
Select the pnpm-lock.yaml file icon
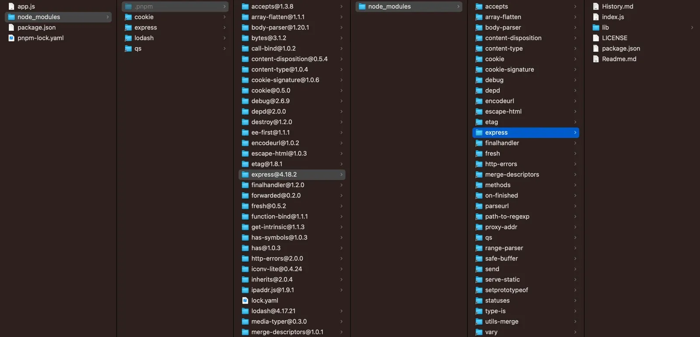(11, 38)
